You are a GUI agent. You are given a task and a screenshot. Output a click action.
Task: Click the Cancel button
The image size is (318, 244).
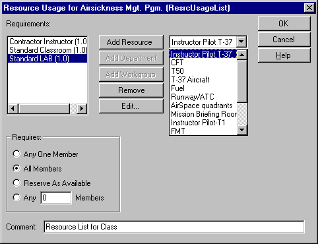coord(284,40)
